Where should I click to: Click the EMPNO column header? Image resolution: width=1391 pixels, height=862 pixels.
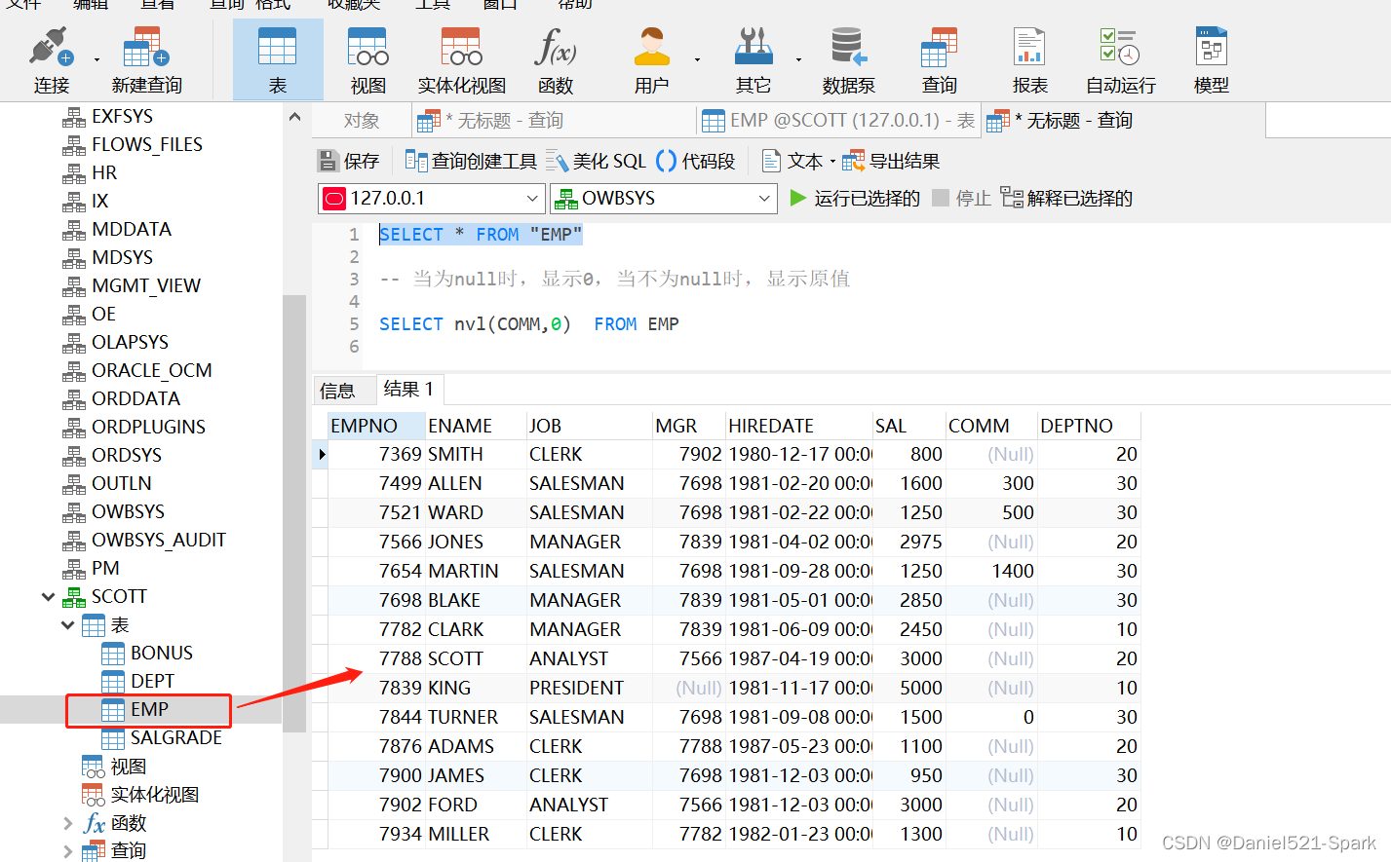pos(375,426)
